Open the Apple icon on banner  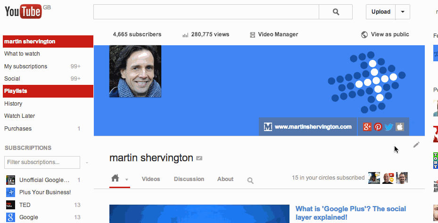click(400, 127)
